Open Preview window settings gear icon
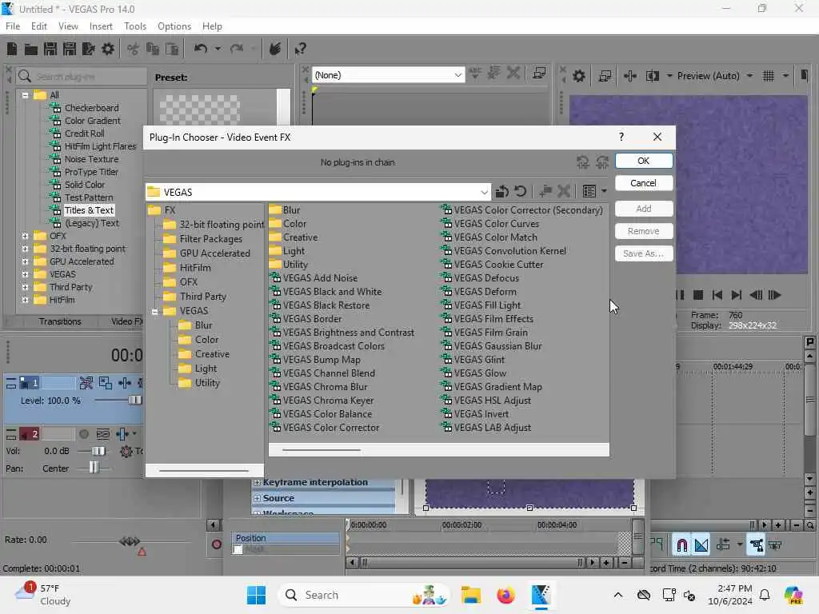 pyautogui.click(x=579, y=76)
